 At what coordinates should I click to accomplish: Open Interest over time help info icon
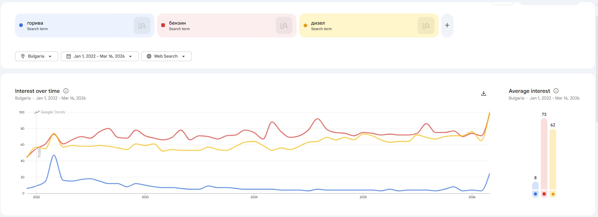66,91
